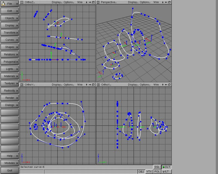The image size is (218, 174).
Task: Open the Shapes menu
Action: [x=10, y=47]
